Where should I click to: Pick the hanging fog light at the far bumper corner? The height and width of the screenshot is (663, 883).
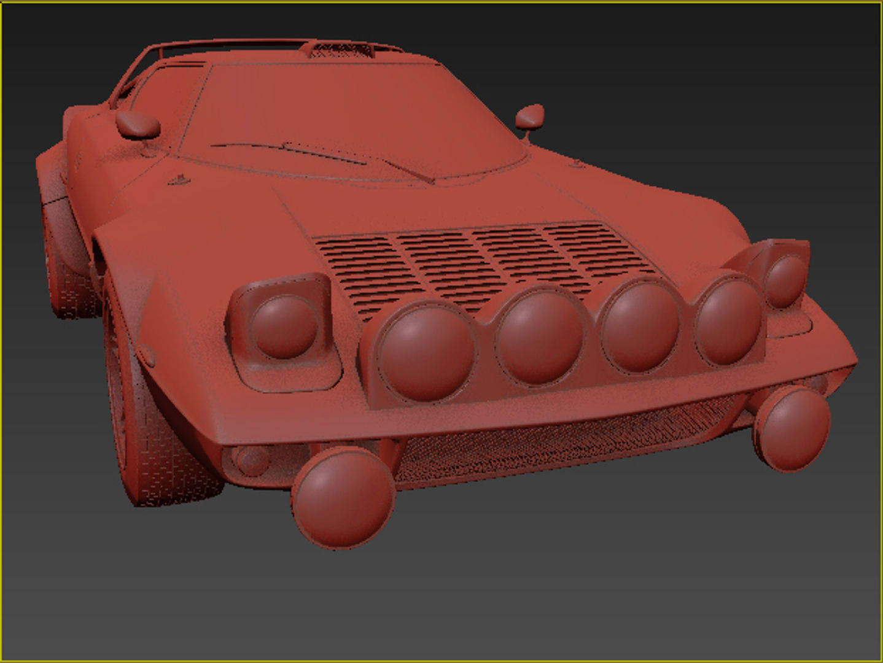(792, 428)
